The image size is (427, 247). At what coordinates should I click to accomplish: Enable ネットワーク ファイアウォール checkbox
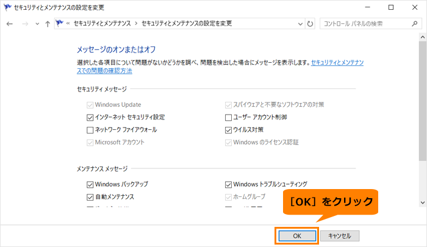pyautogui.click(x=90, y=130)
